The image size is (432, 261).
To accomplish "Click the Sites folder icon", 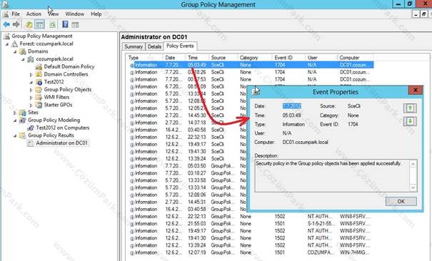I will (x=22, y=113).
